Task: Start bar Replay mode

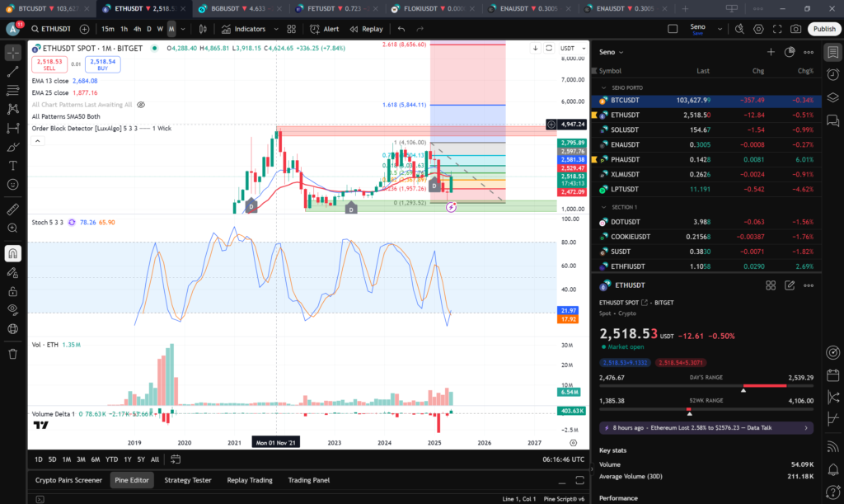Action: point(366,29)
